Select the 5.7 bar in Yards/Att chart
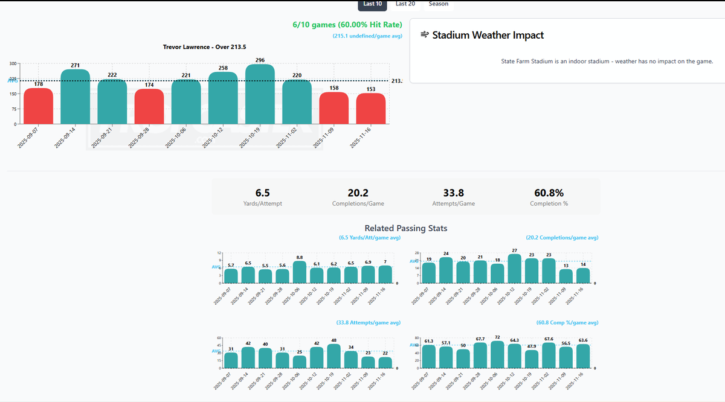725x402 pixels. [x=231, y=276]
